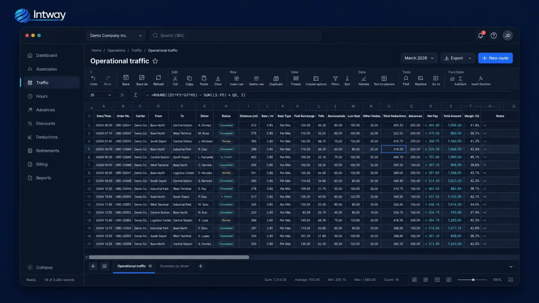Open the Find tool

406,78
